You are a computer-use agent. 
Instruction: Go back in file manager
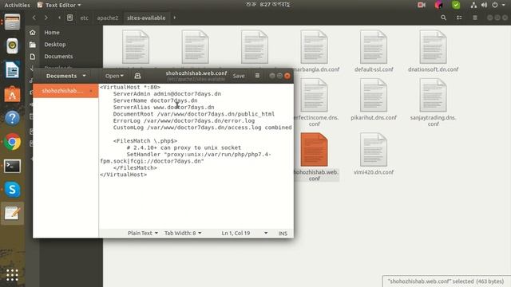pos(34,18)
